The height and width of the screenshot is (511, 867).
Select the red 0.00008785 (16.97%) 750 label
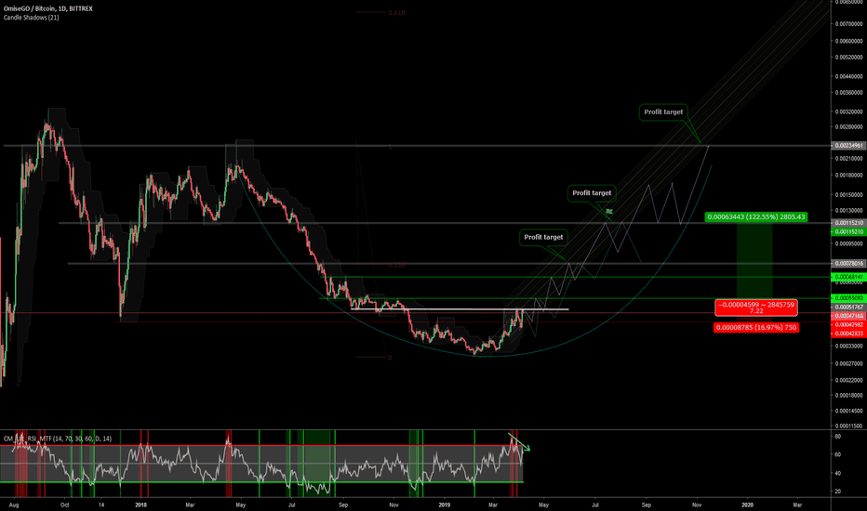(756, 328)
